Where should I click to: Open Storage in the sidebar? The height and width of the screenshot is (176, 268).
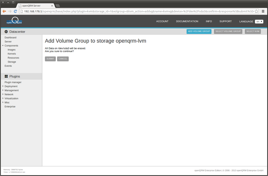[12, 62]
